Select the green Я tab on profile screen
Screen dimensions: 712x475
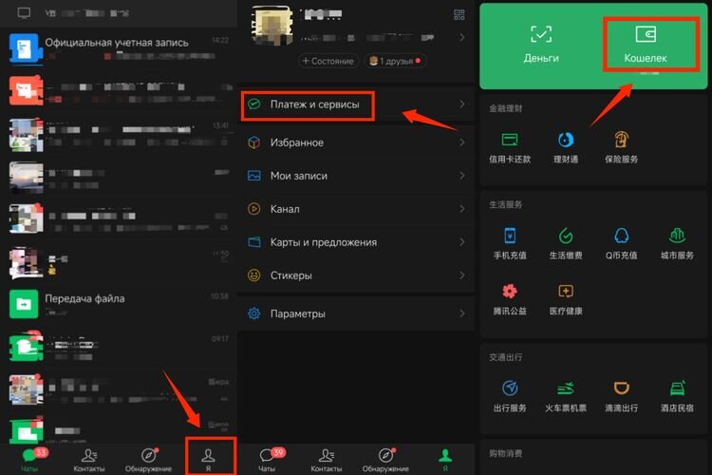click(445, 460)
